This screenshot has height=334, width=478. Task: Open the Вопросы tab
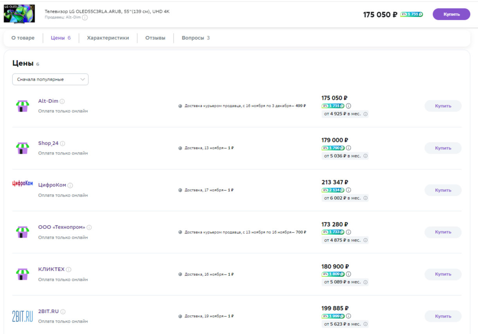point(196,38)
